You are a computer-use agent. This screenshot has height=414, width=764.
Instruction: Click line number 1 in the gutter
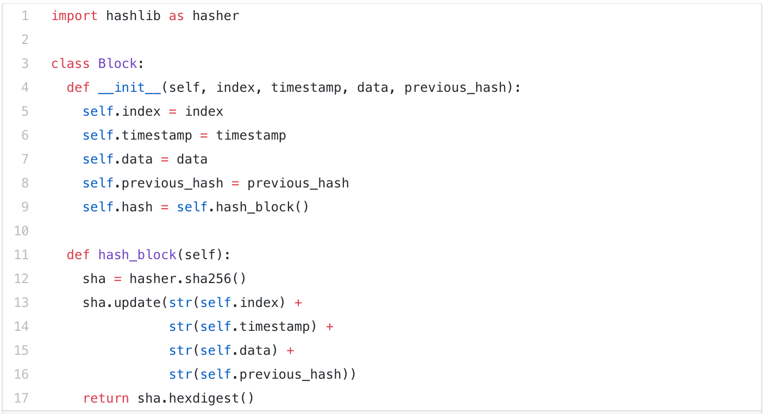(x=25, y=16)
